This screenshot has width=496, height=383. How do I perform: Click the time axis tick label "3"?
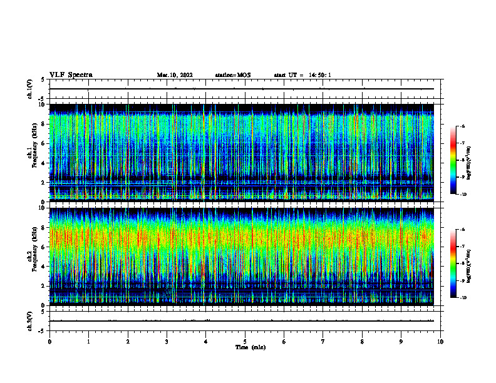[x=167, y=342]
